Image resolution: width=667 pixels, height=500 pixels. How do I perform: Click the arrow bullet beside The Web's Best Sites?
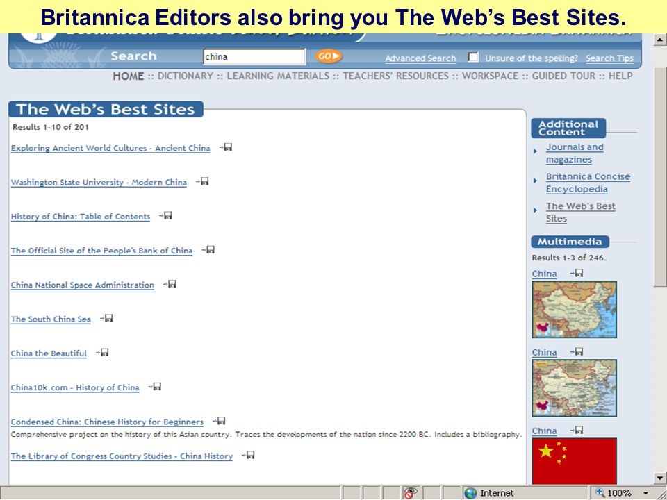pyautogui.click(x=535, y=210)
